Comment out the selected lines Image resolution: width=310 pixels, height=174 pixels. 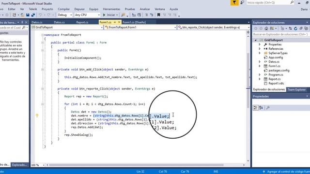pos(146,15)
